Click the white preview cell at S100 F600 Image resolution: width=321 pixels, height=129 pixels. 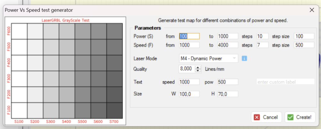point(19,31)
